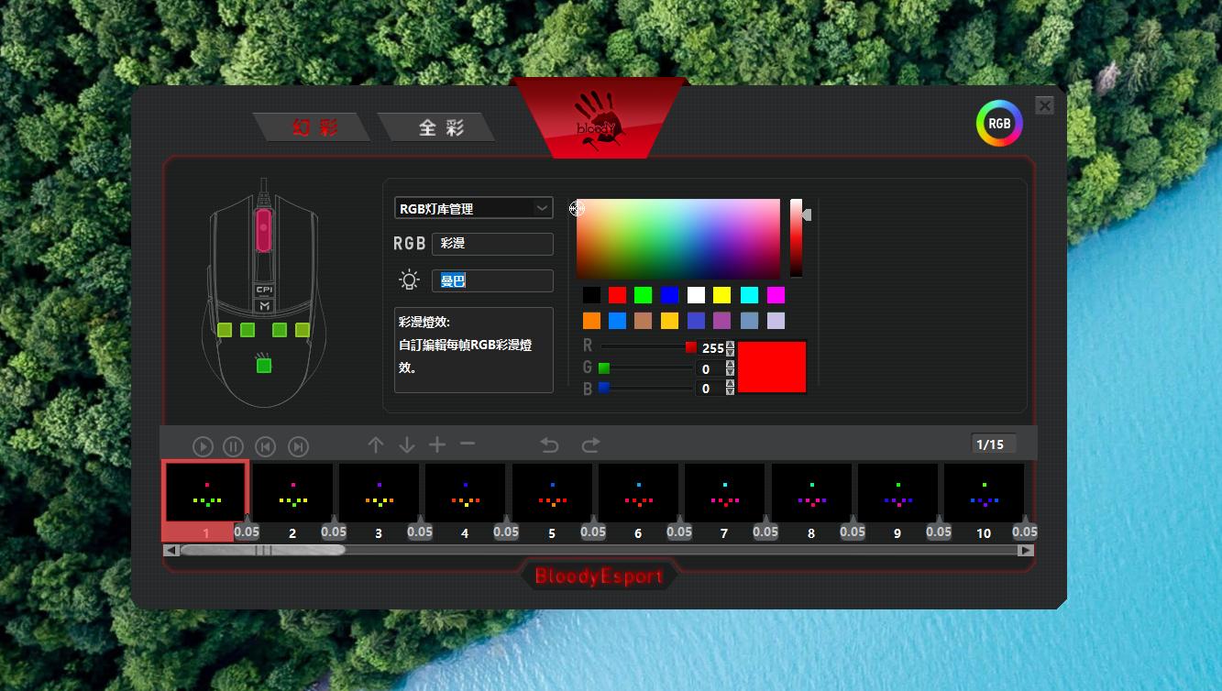This screenshot has height=691, width=1222.
Task: Move frame up with the up arrow
Action: [x=375, y=444]
